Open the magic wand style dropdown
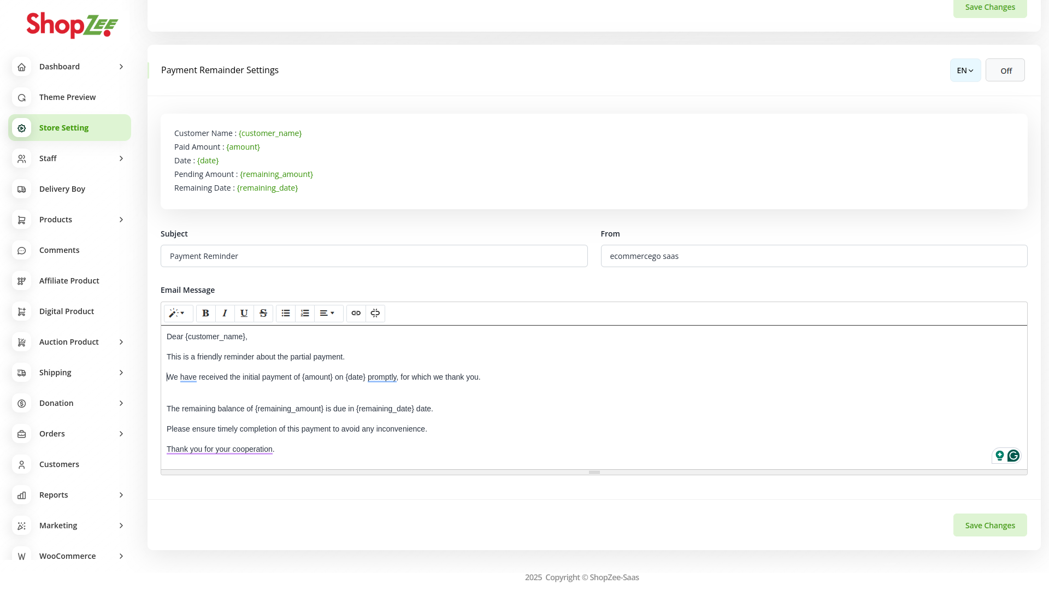The image size is (1049, 590). [x=178, y=313]
